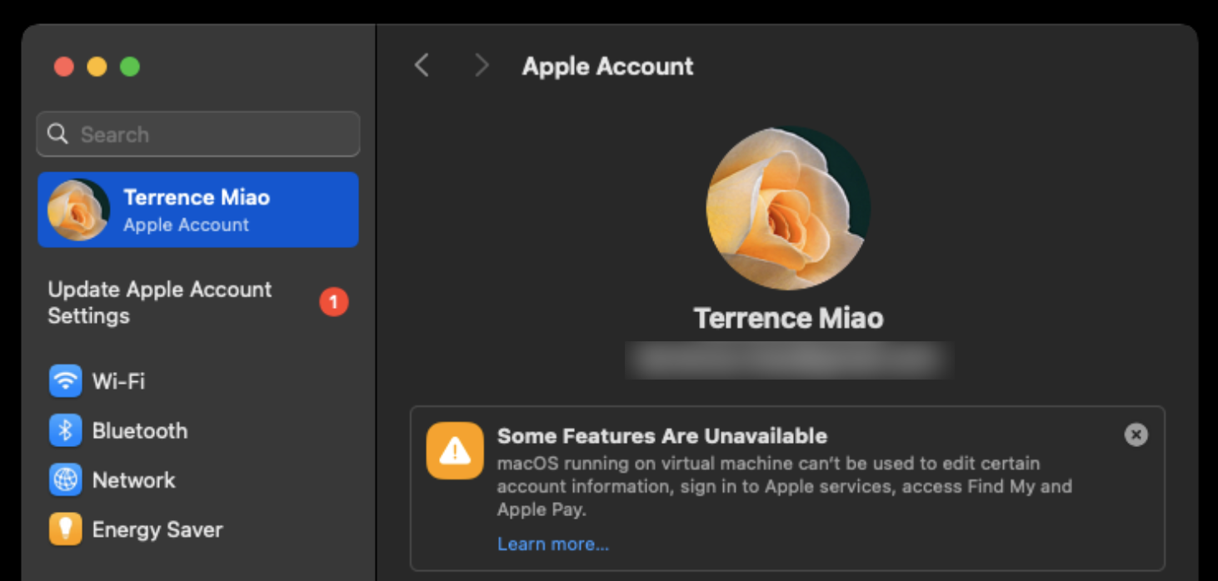Click the small account avatar in the sidebar
1218x581 pixels.
tap(77, 210)
